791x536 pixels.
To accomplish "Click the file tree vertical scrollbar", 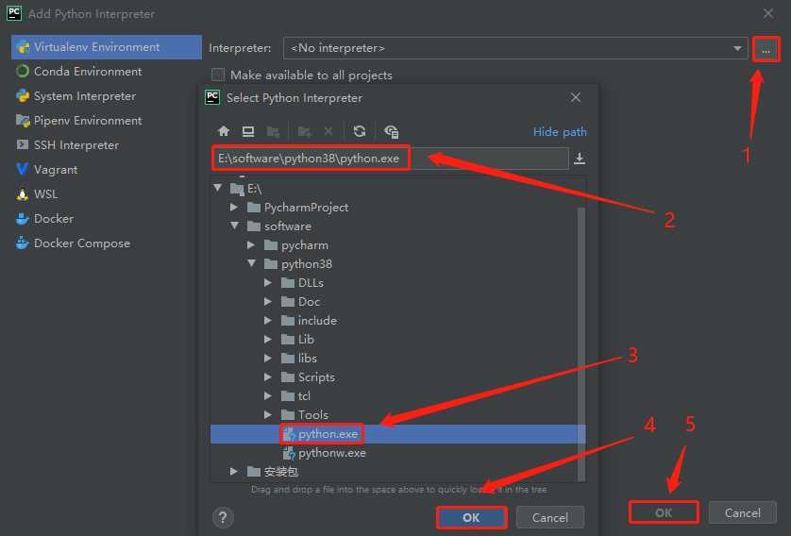I will [x=581, y=343].
